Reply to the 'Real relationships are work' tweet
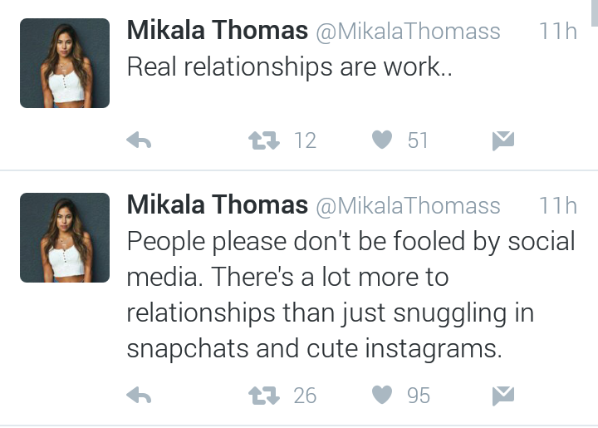598x428 pixels. point(139,140)
